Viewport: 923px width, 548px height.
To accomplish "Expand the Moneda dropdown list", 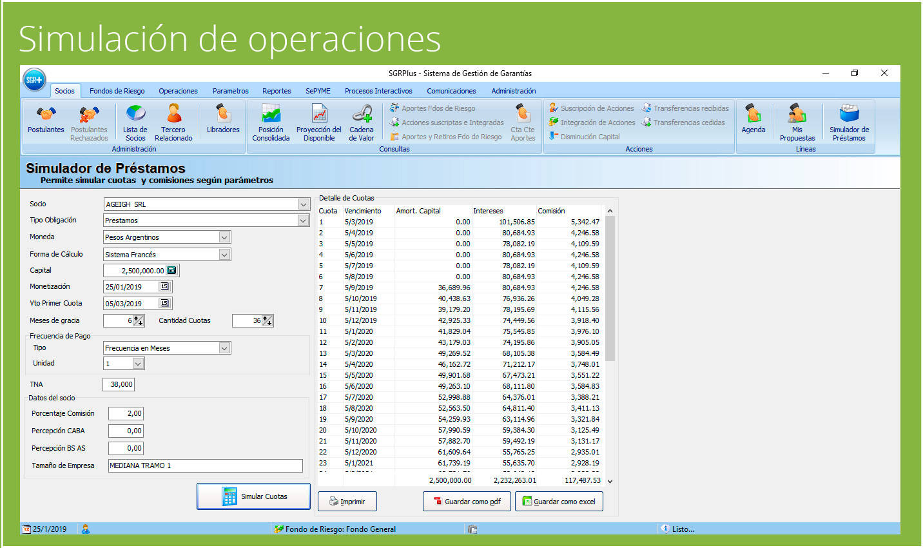I will pos(224,237).
